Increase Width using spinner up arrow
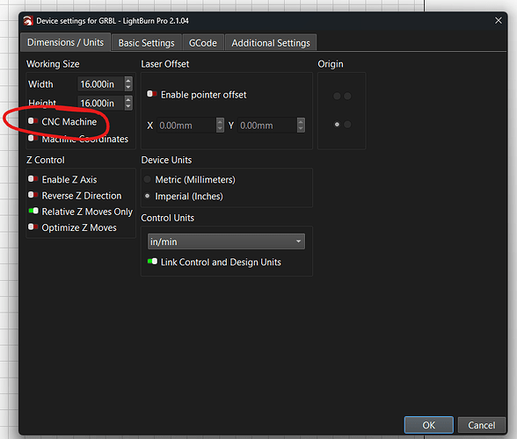The height and width of the screenshot is (439, 517). [128, 81]
